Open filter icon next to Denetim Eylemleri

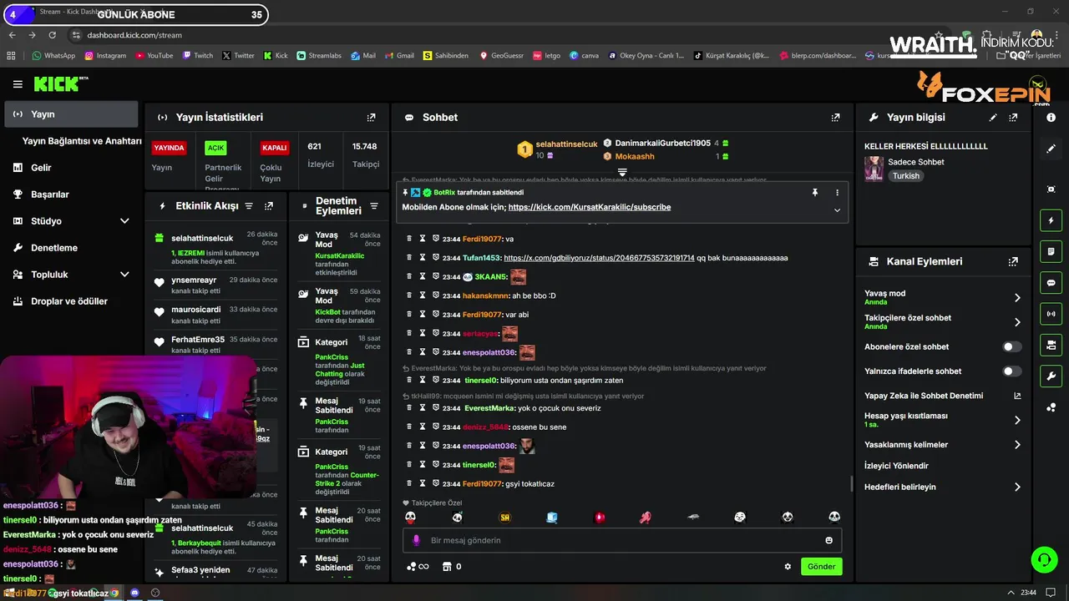374,206
